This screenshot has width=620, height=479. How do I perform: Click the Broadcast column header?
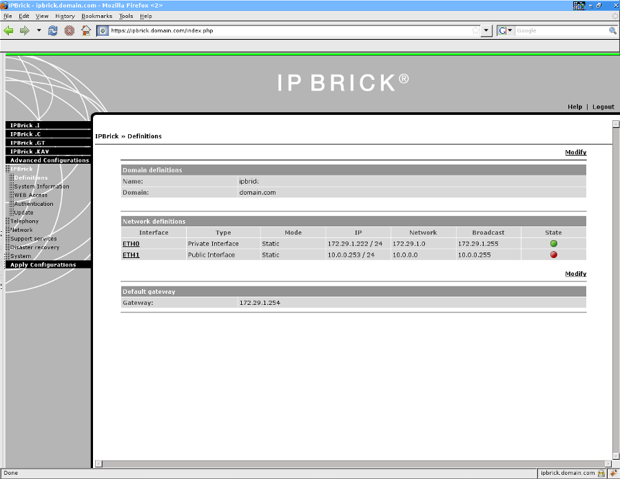(x=488, y=233)
